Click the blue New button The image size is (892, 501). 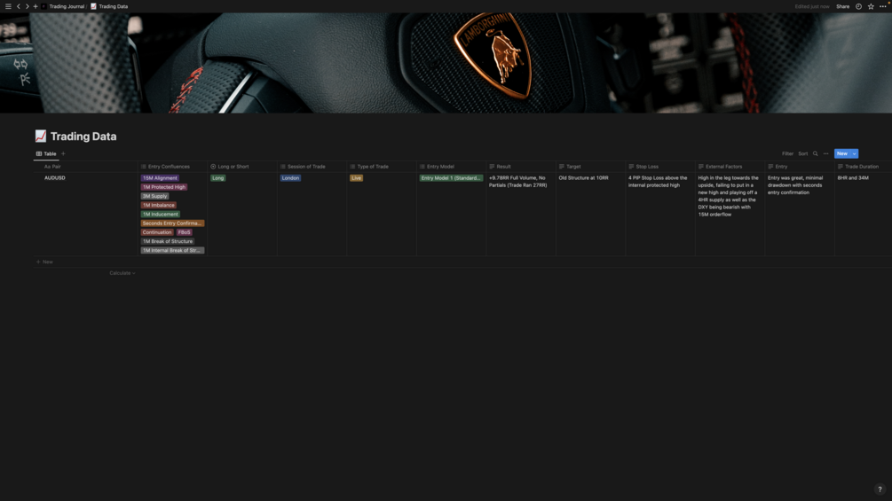842,153
